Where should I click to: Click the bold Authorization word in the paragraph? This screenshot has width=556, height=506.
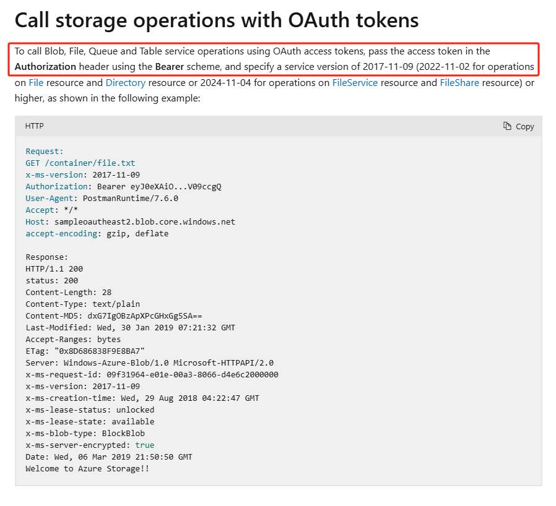(x=45, y=66)
